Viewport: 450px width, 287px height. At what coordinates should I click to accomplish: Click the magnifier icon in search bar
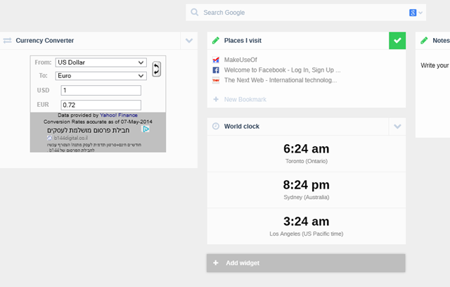click(x=194, y=13)
